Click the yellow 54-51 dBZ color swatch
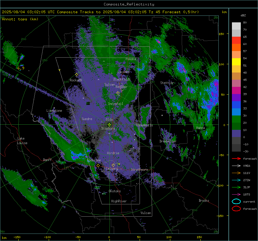258x241 pixels. click(x=236, y=62)
